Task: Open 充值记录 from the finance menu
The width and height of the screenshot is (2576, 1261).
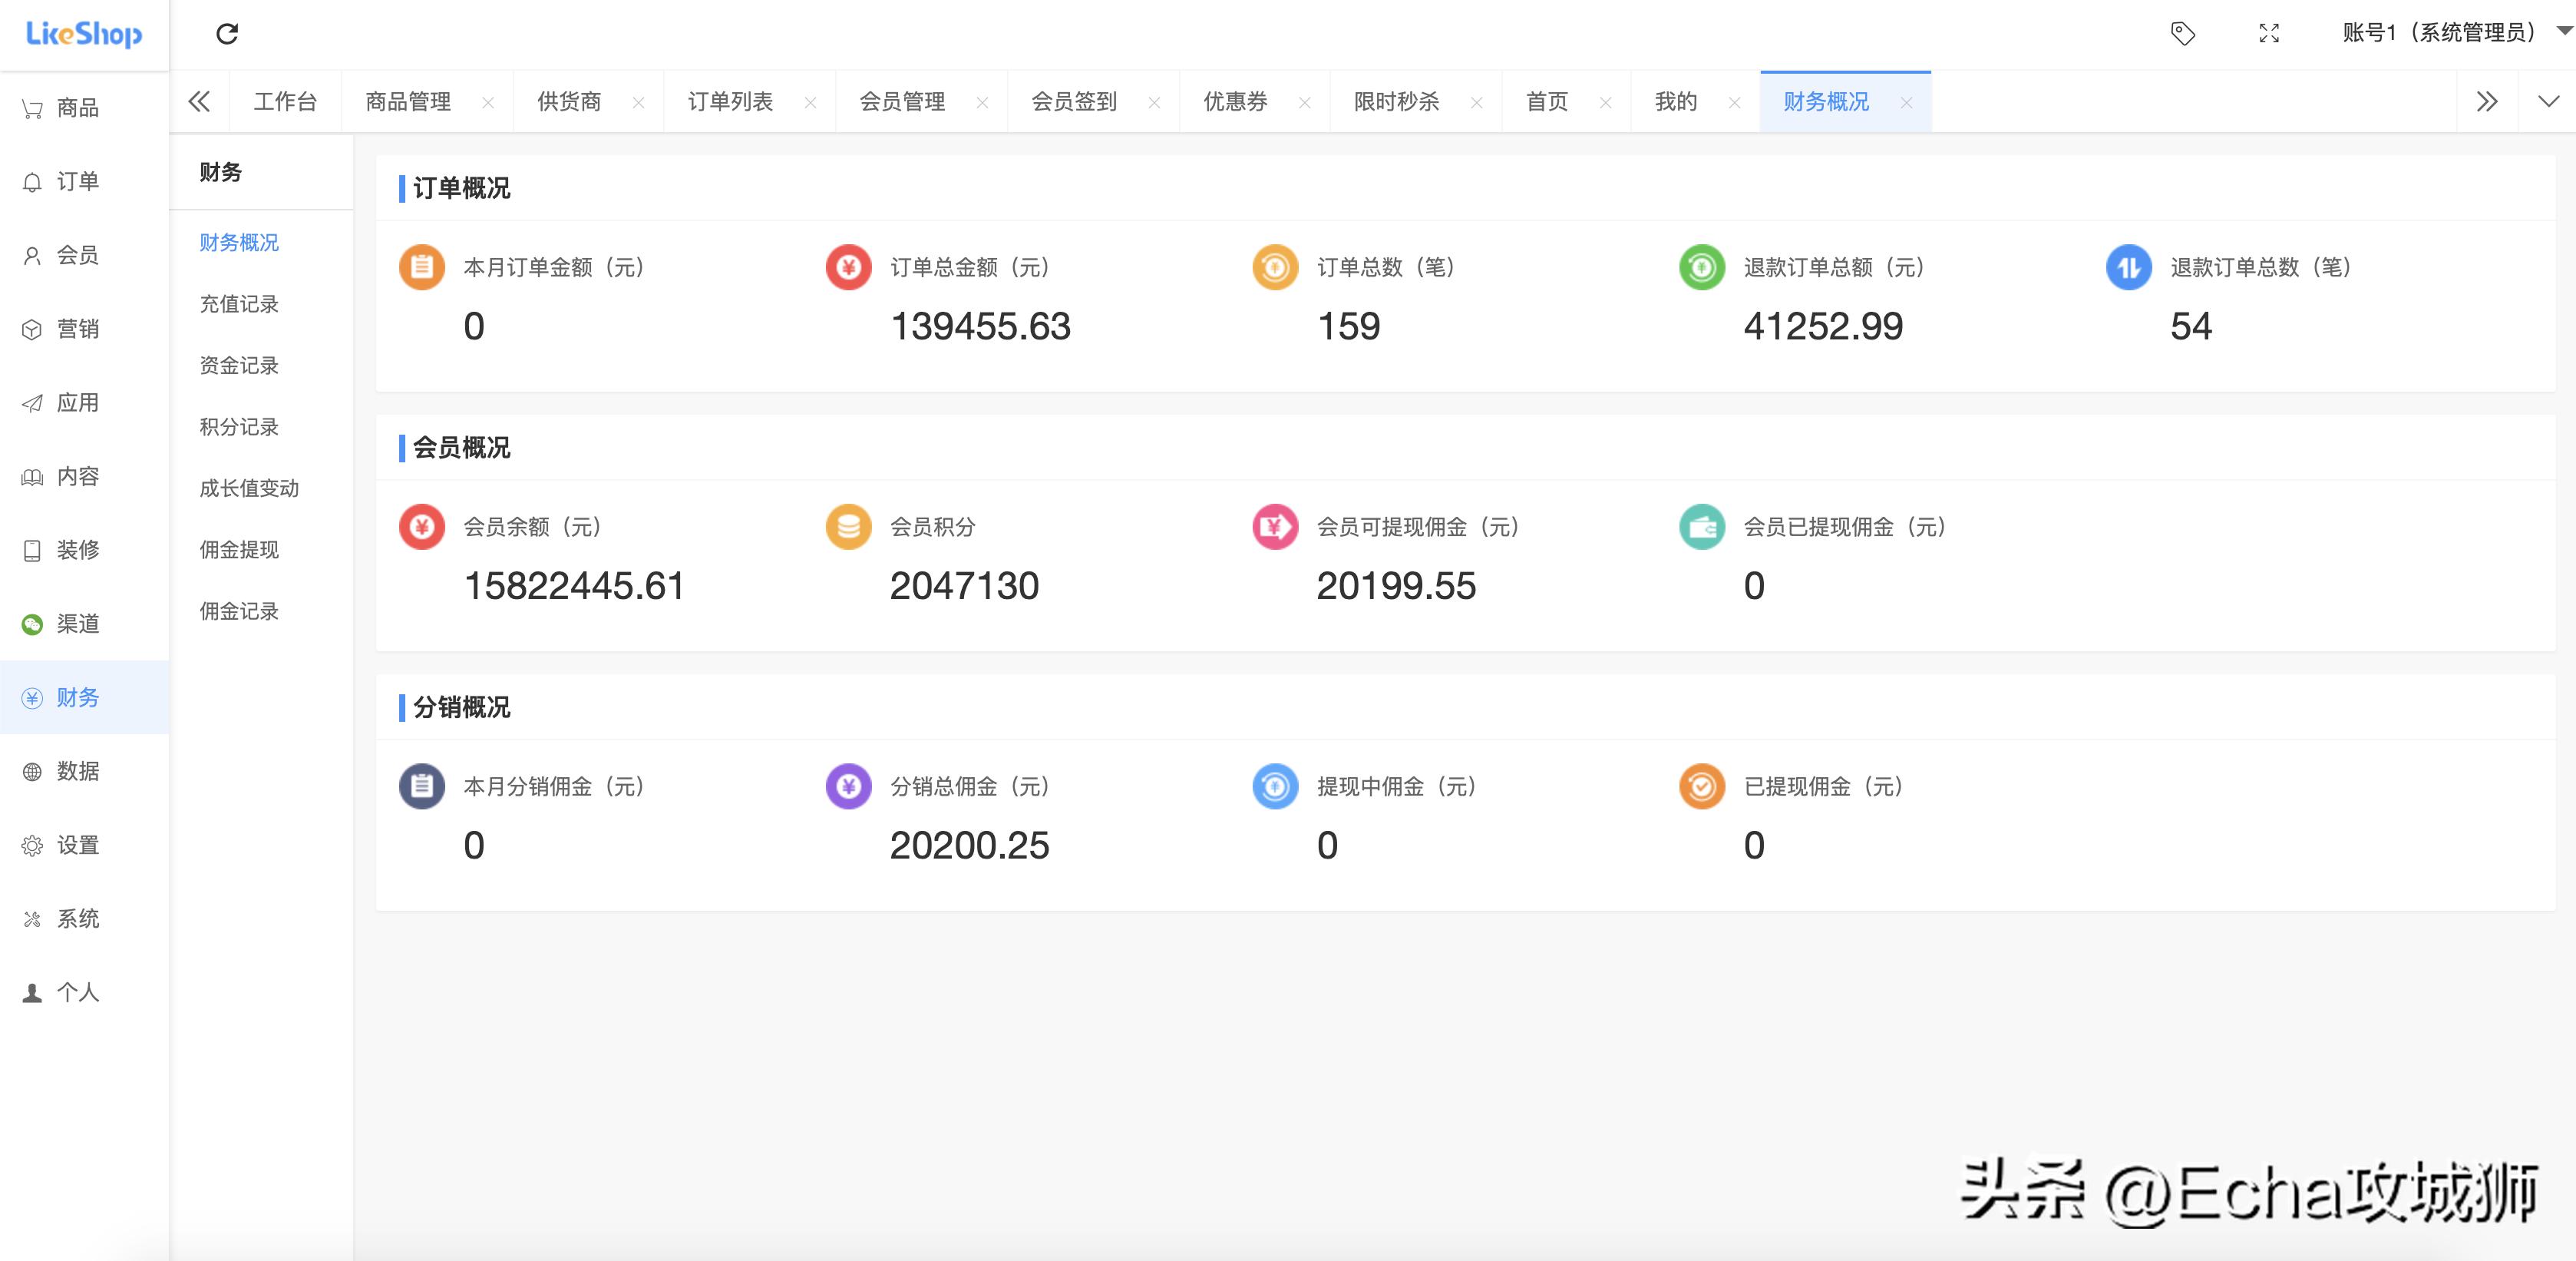Action: [x=239, y=304]
